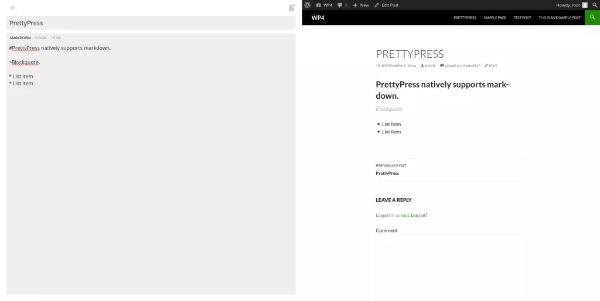
Task: Open the WordPress logo menu
Action: coord(307,5)
